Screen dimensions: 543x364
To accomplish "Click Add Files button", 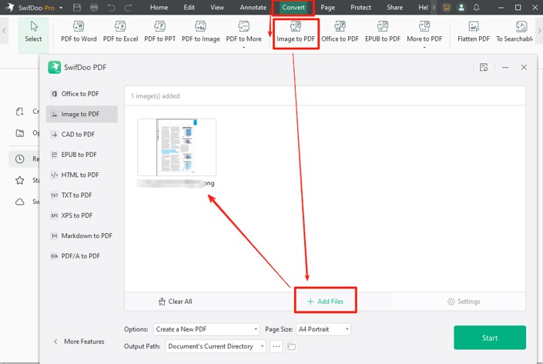I will pos(326,302).
